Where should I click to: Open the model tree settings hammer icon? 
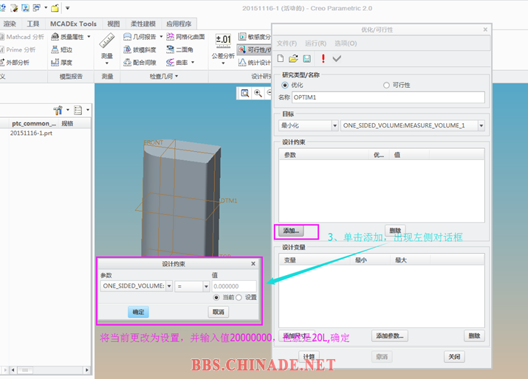click(x=58, y=110)
